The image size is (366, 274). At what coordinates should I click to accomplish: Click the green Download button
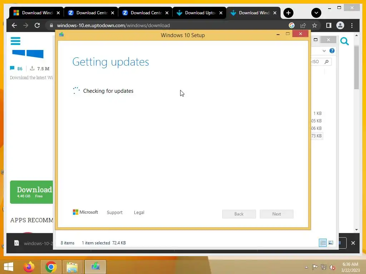click(x=31, y=192)
